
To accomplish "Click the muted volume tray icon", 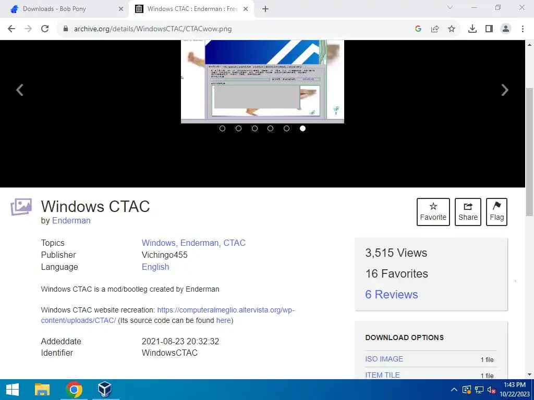I will [x=491, y=390].
